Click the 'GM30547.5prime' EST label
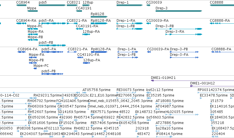Viewport: 234px width, 138px height. click(x=72, y=106)
